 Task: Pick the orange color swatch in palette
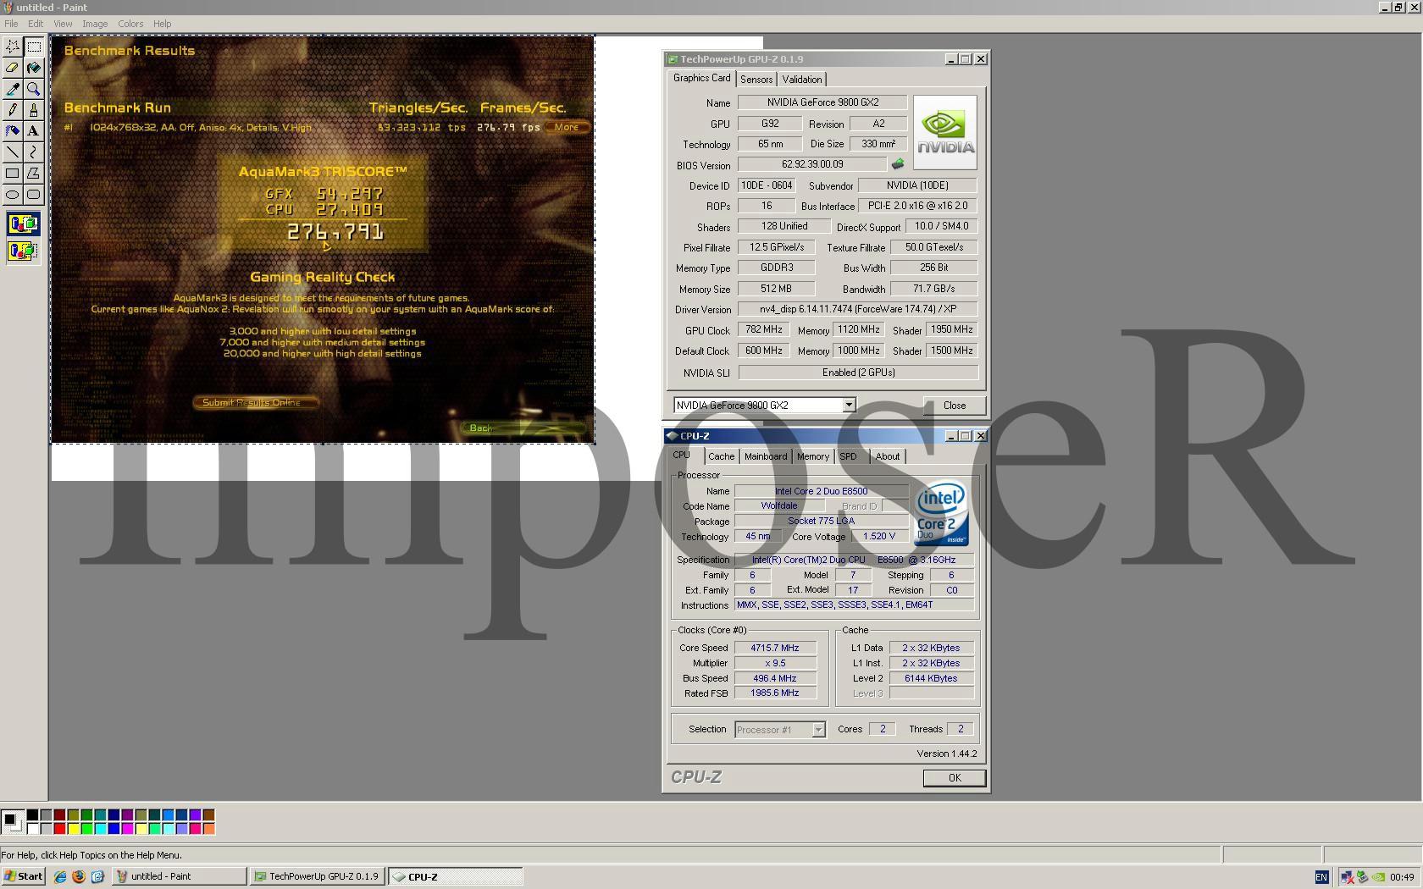[x=208, y=829]
